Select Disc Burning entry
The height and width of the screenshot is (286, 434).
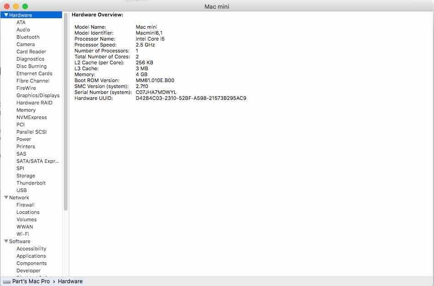click(31, 66)
